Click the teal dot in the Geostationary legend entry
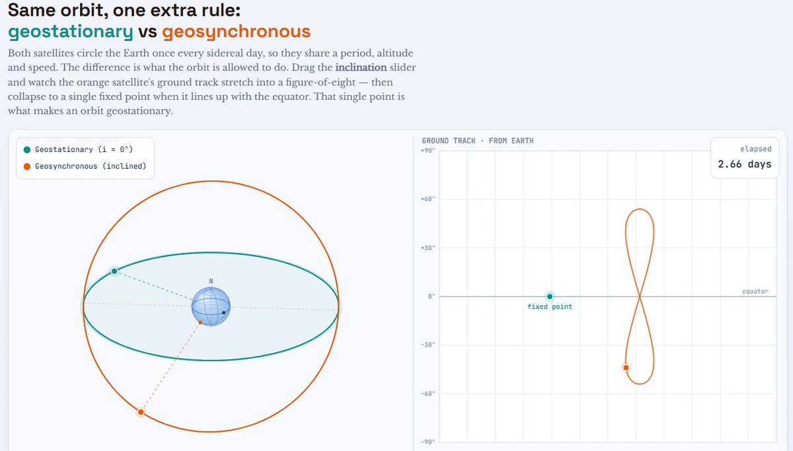Screen dimensions: 793x451 point(27,149)
